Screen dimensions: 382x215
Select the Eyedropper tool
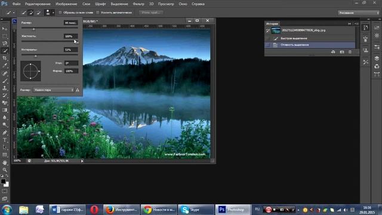(5, 65)
